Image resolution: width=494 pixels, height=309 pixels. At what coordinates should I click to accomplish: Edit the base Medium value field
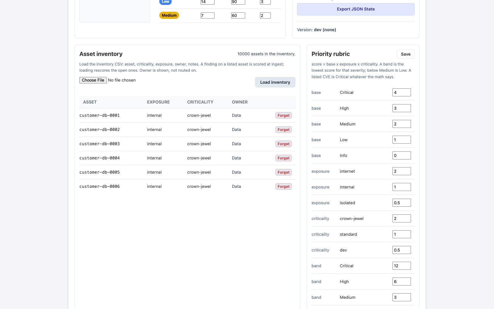pyautogui.click(x=402, y=124)
